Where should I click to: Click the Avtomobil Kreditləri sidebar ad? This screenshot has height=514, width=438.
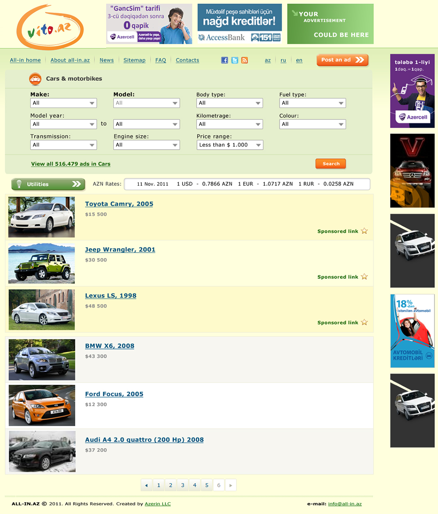[413, 331]
